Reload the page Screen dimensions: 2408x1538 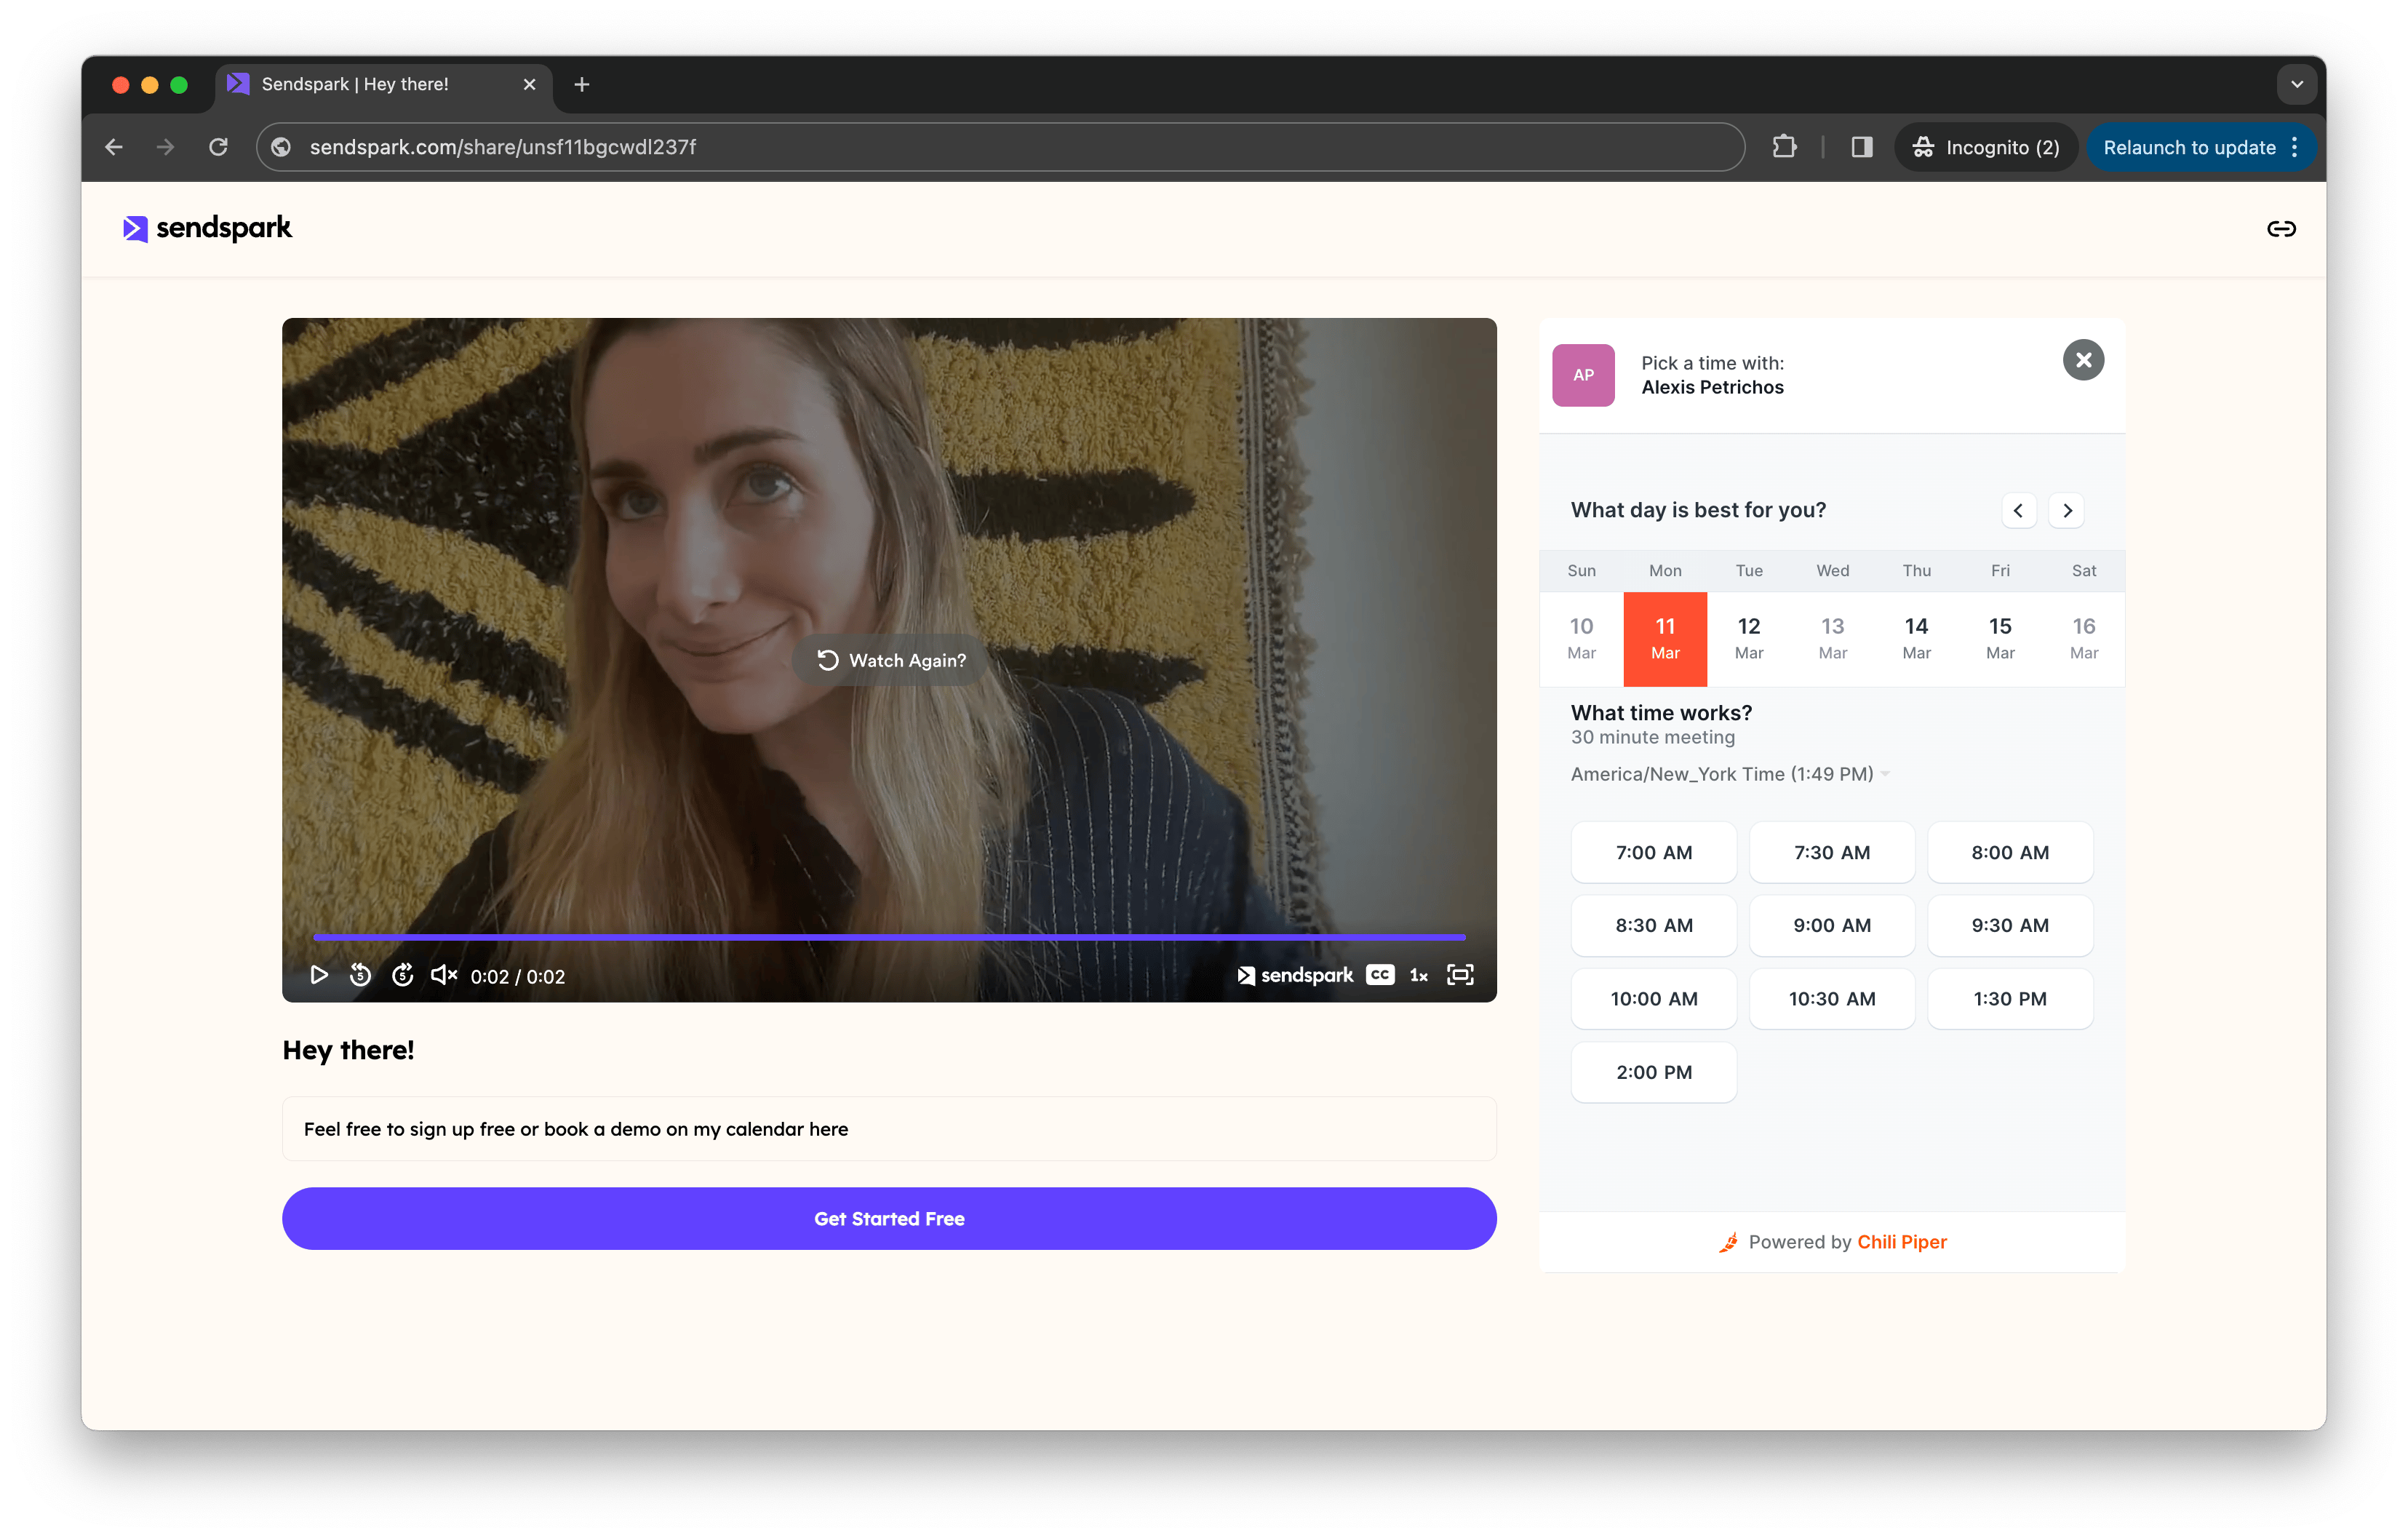pos(218,147)
